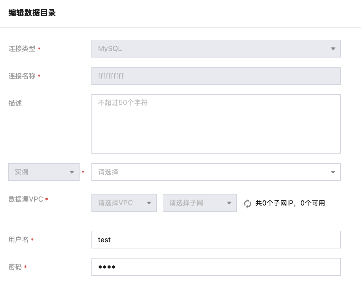The height and width of the screenshot is (287, 361).
Task: Click the 请选择子网 arrow icon
Action: (229, 203)
